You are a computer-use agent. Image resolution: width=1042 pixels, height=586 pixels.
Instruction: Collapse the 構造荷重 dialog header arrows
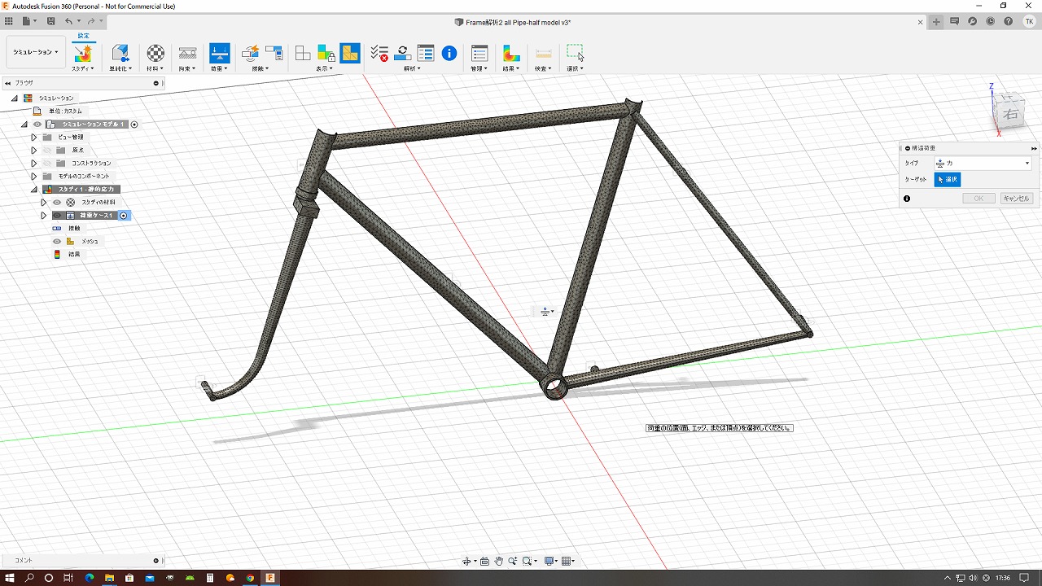(1034, 148)
